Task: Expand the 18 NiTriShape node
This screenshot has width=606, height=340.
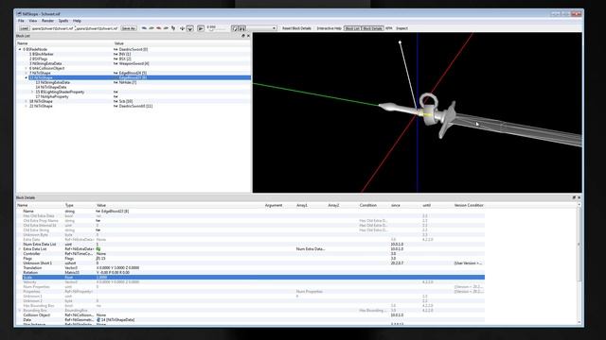Action: click(x=27, y=101)
